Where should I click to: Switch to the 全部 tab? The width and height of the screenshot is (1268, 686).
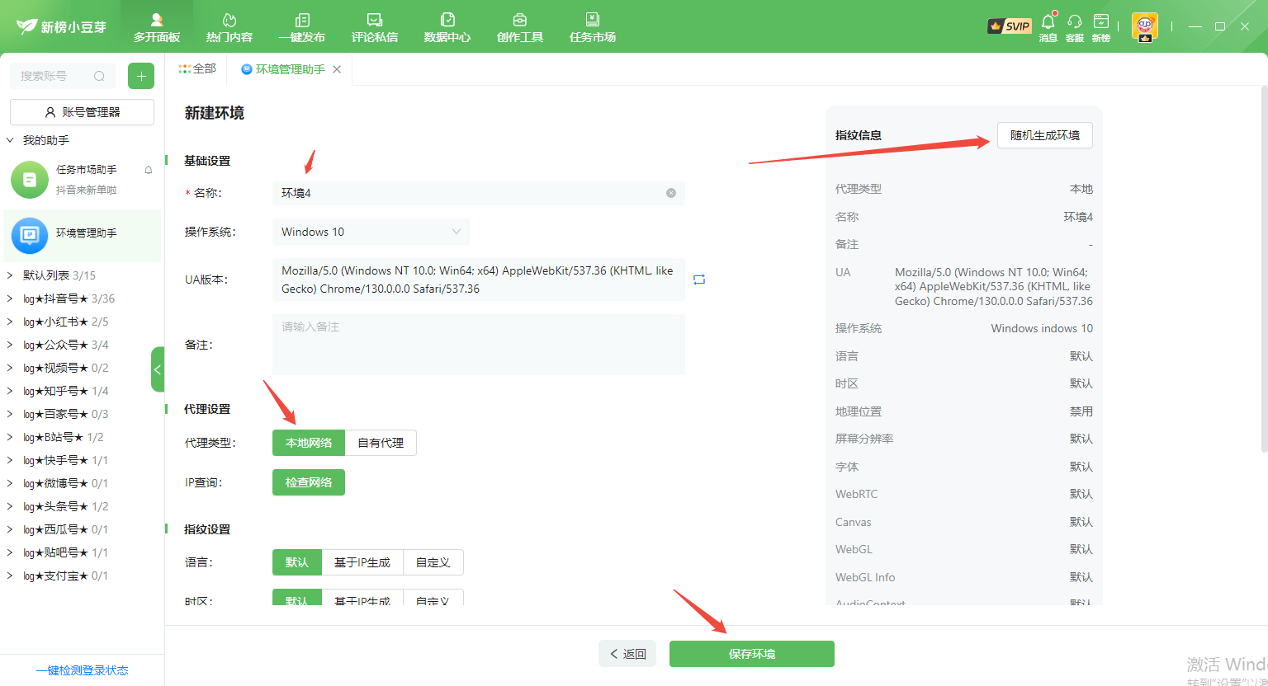tap(197, 69)
